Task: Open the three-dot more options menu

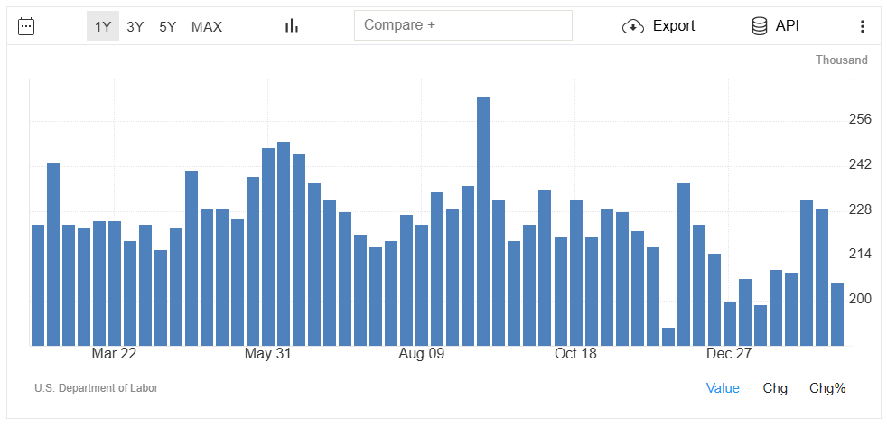Action: (863, 26)
